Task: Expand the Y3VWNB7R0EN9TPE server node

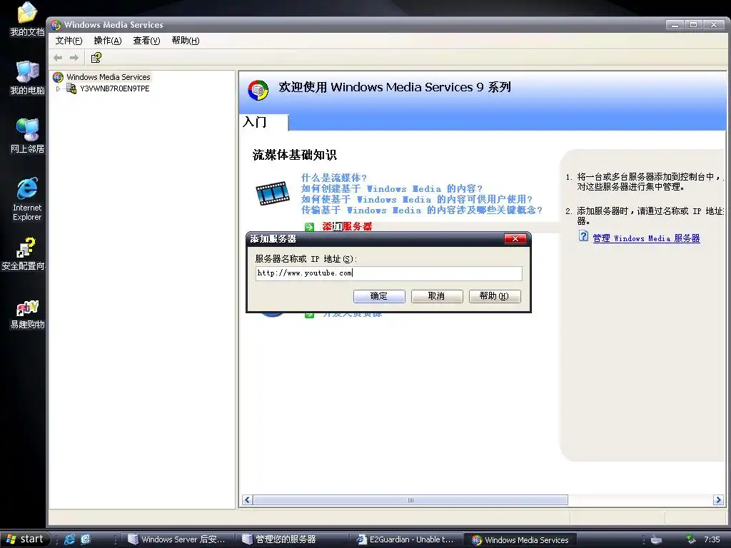Action: [x=58, y=88]
